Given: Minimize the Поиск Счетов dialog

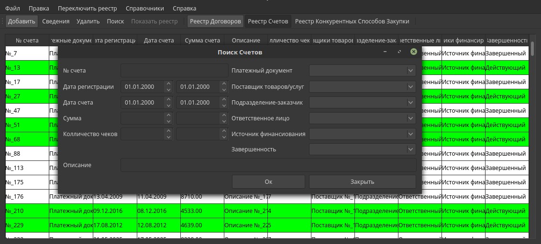Looking at the screenshot, I should coord(385,52).
